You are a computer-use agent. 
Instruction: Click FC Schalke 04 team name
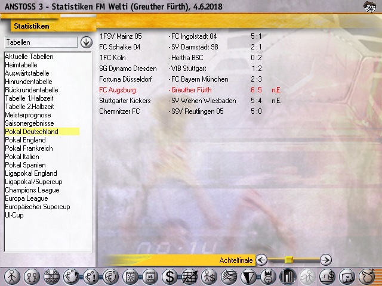pyautogui.click(x=120, y=47)
